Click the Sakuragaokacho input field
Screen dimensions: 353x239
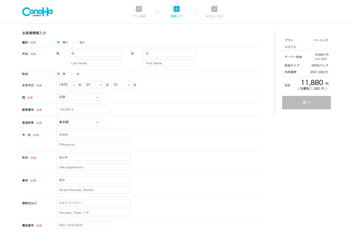click(x=93, y=167)
